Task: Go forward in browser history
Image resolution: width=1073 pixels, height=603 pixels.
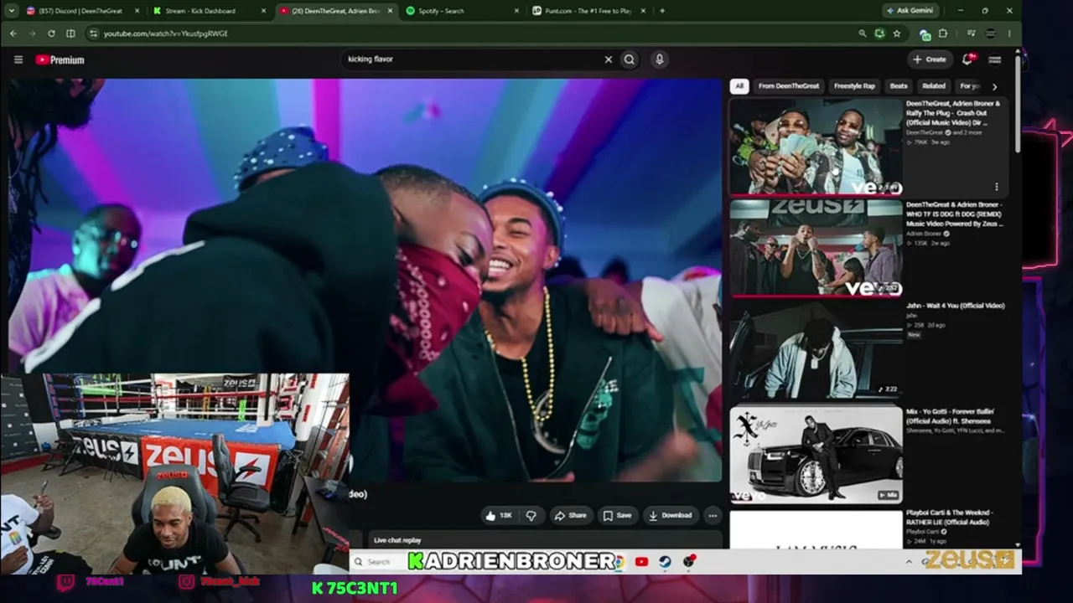Action: tap(32, 33)
